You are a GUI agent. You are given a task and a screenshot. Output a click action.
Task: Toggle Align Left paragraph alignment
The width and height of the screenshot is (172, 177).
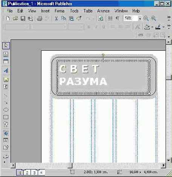pyautogui.click(x=112, y=27)
